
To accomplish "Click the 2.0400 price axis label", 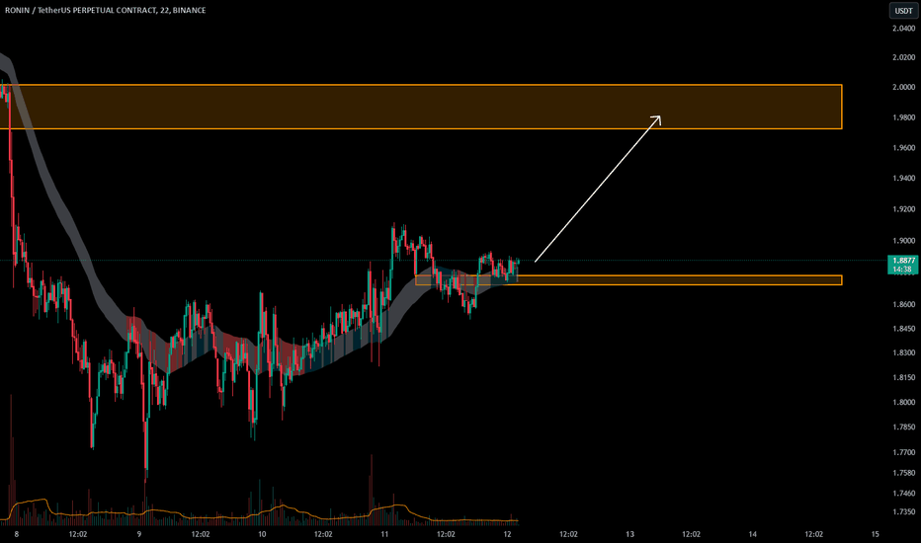I will pyautogui.click(x=903, y=29).
